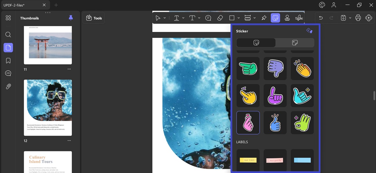Save the document with the disk icon
Image resolution: width=376 pixels, height=173 pixels.
point(343,18)
